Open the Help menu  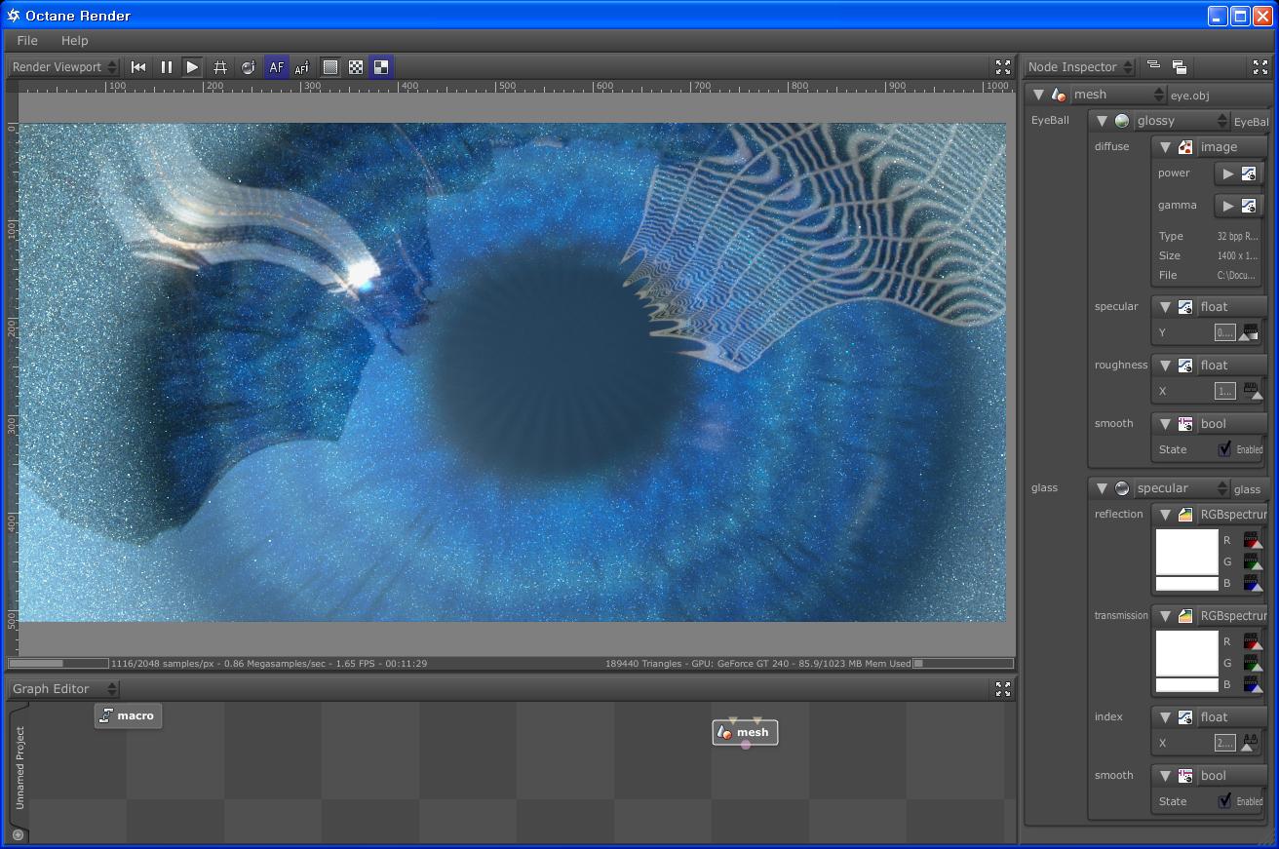(74, 41)
